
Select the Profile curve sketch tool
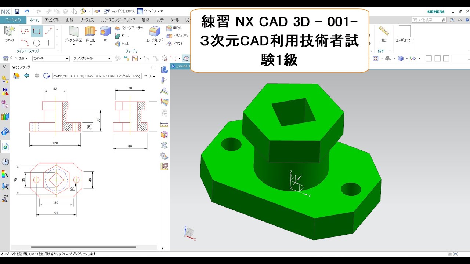click(x=25, y=31)
